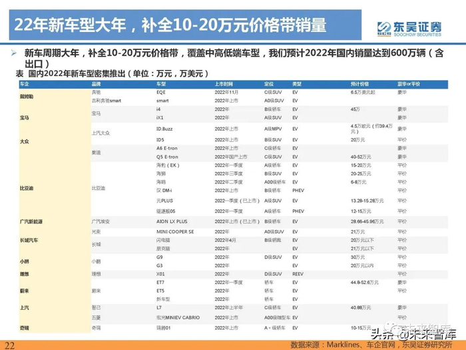Select the 海豹（EK）model cell
Image resolution: width=466 pixels, height=350 pixels.
pos(168,165)
